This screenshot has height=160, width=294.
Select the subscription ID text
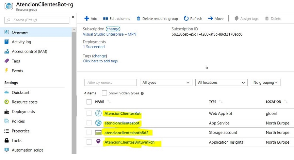coord(207,34)
